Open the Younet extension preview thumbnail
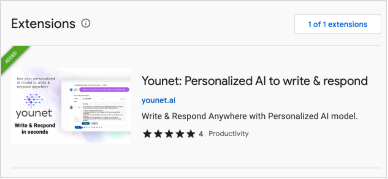 click(71, 105)
